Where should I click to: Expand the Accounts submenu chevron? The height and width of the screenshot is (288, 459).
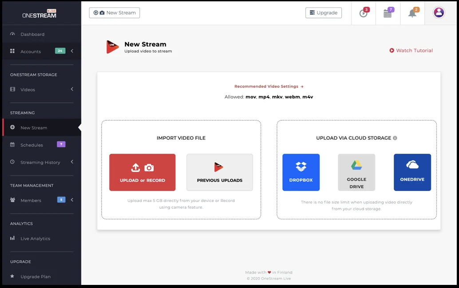point(72,51)
